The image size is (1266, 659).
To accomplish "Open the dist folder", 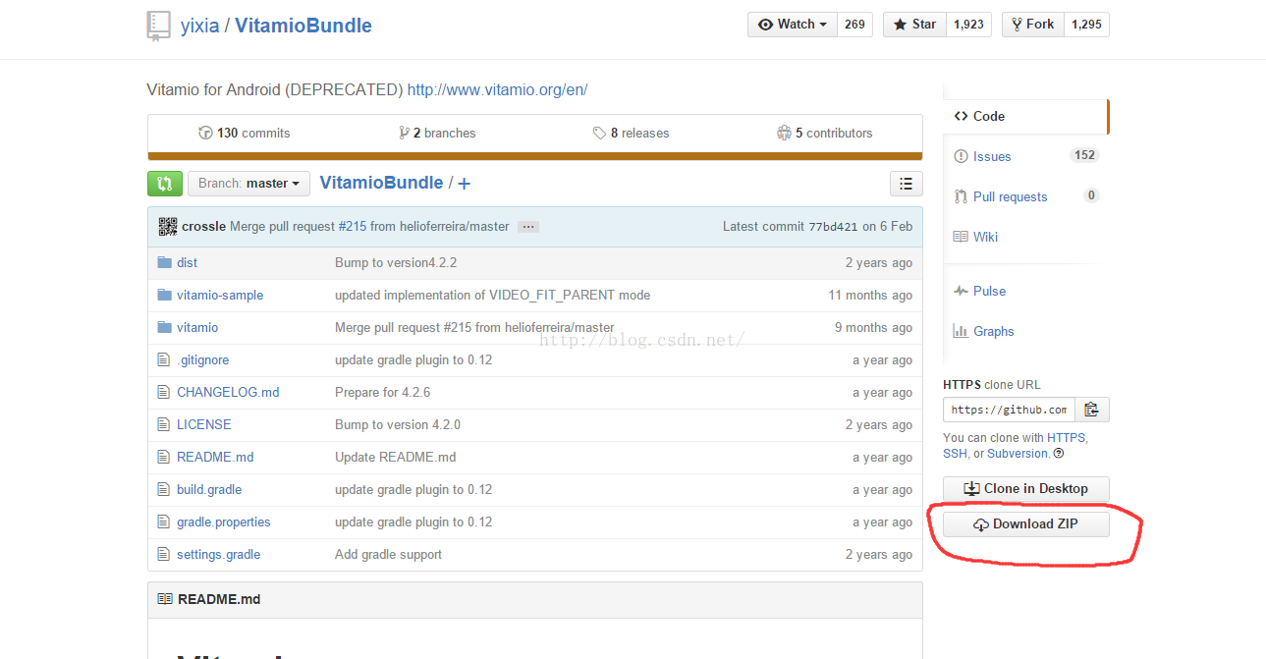I will tap(187, 262).
